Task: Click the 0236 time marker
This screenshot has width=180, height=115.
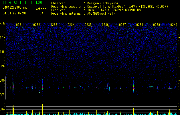Action: click(105, 25)
